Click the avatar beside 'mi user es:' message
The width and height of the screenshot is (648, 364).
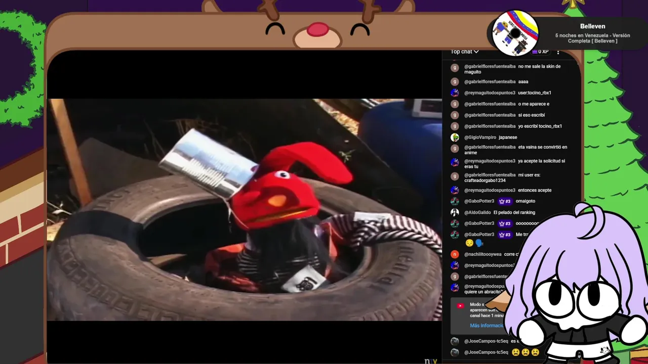(x=455, y=176)
